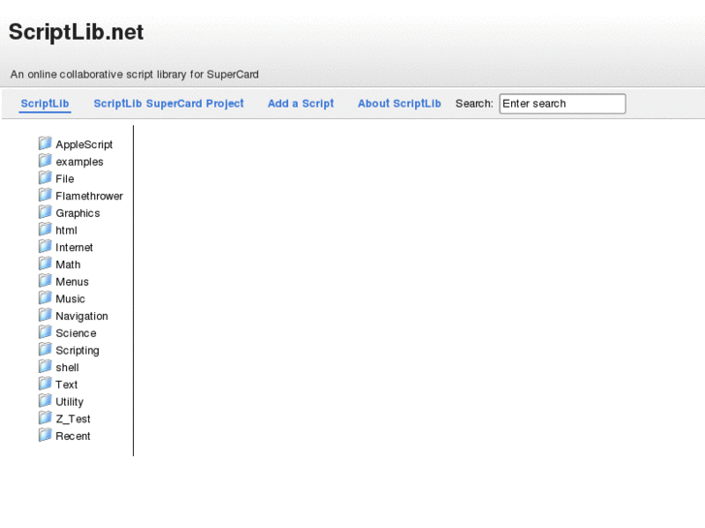Open the Scripting category label
Screen dimensions: 705x528
78,351
